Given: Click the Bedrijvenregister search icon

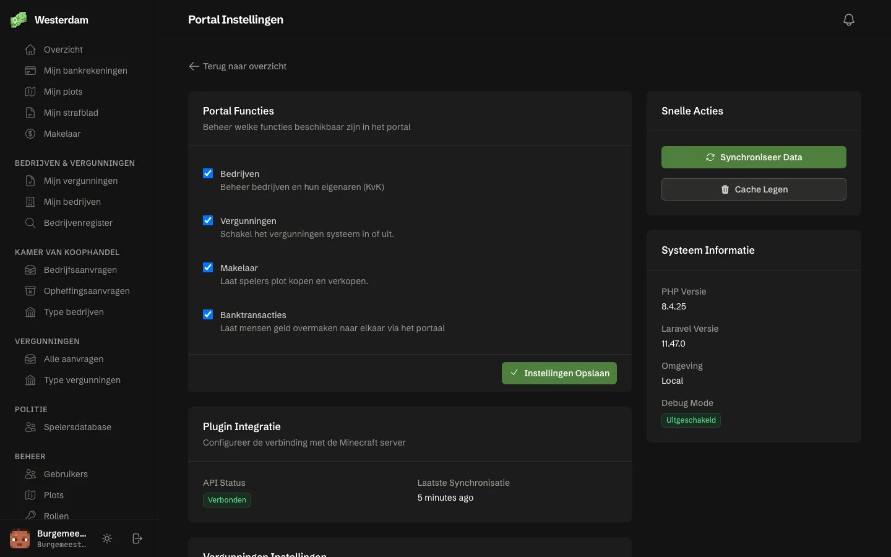Looking at the screenshot, I should pyautogui.click(x=30, y=223).
